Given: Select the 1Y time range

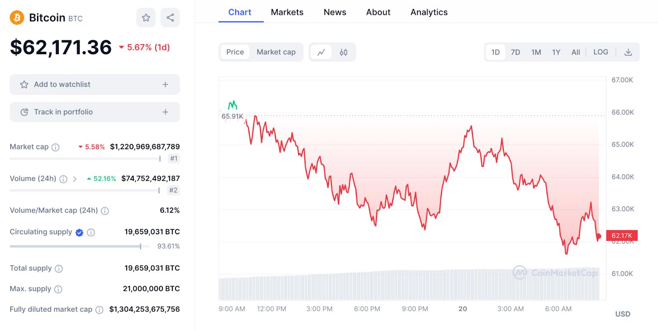Looking at the screenshot, I should 556,52.
